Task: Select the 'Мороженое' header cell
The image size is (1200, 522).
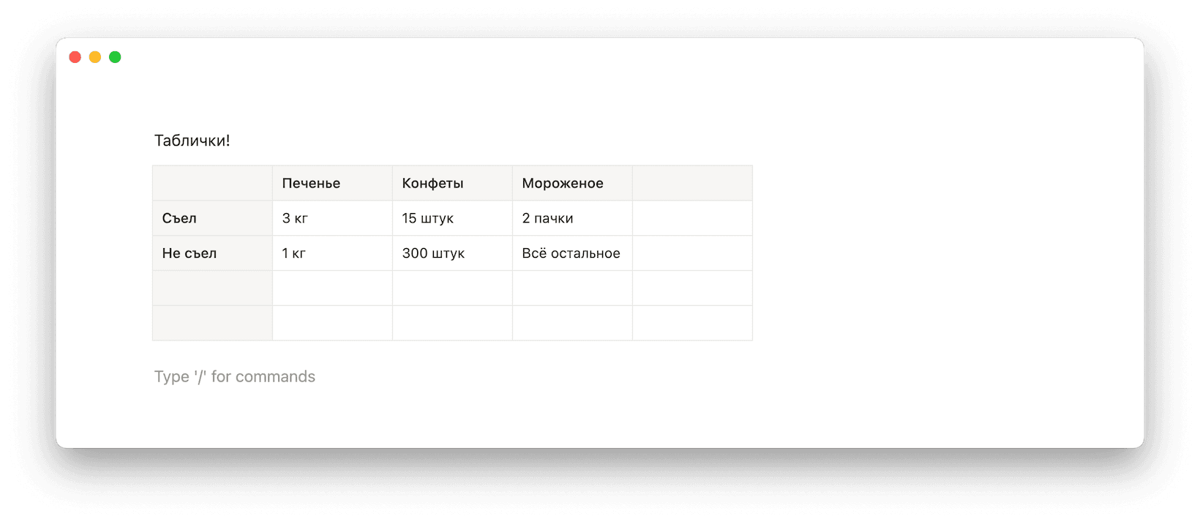Action: pos(572,183)
